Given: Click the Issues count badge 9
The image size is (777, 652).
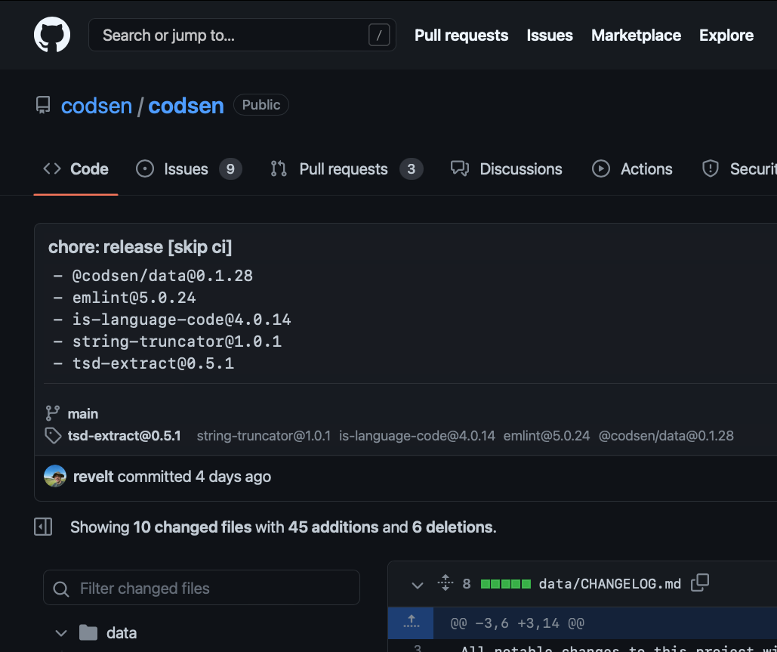Looking at the screenshot, I should (230, 169).
